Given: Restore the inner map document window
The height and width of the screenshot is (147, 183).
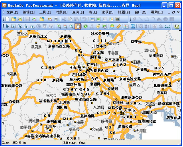Looking at the screenshot, I should (173, 12).
